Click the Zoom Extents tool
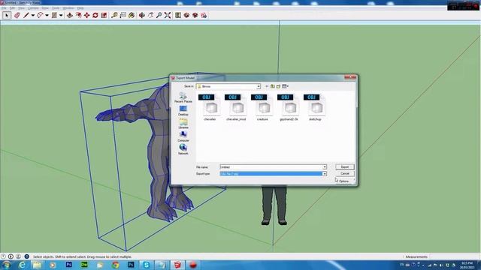 (x=168, y=15)
